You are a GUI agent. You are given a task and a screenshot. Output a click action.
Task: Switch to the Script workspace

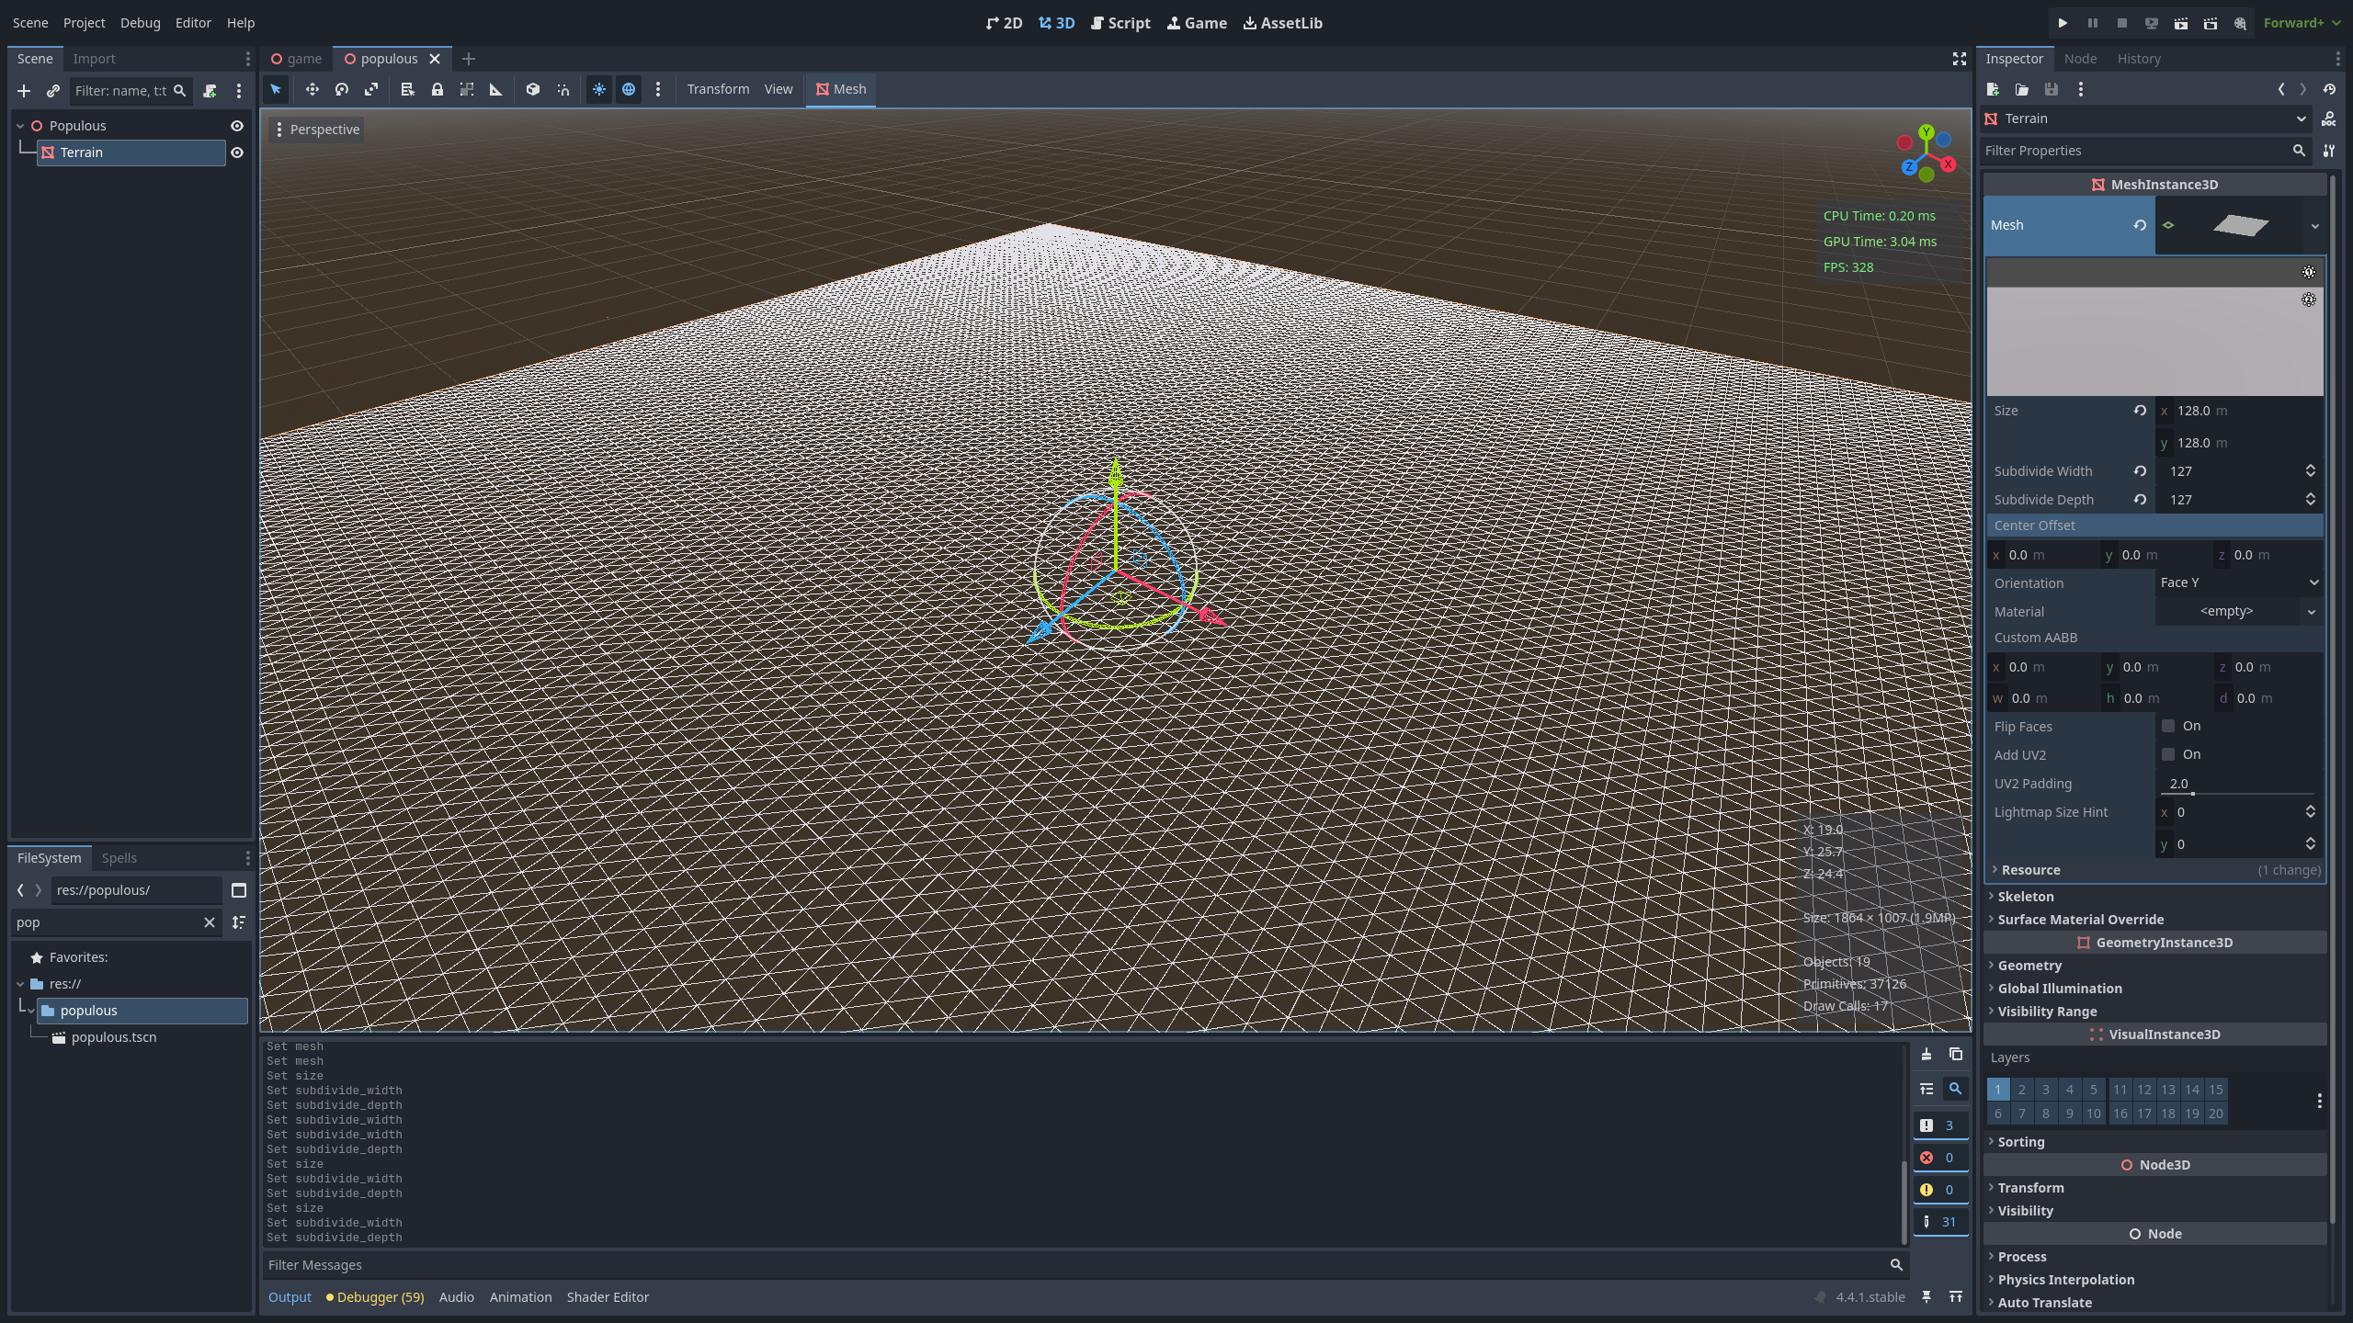pos(1120,23)
